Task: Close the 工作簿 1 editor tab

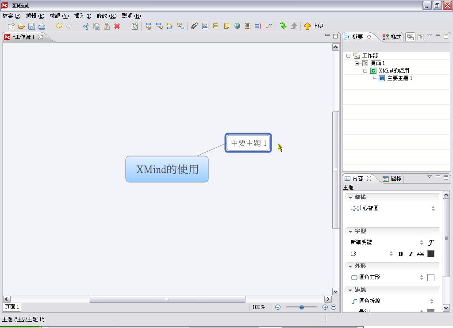Action: pos(41,37)
